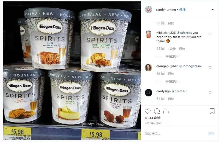Open candyhunting profile avatar
Viewport: 220px width, 142px height.
point(148,9)
